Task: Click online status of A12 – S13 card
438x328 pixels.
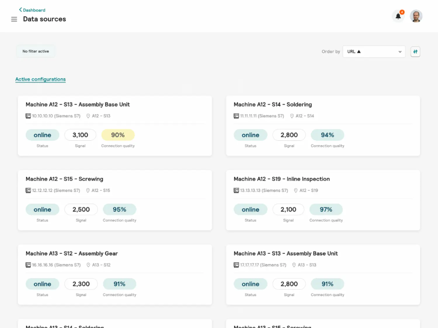Action: [x=42, y=135]
